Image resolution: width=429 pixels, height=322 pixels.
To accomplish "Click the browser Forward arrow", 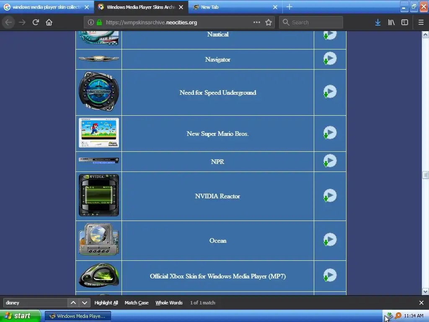I will tap(22, 22).
